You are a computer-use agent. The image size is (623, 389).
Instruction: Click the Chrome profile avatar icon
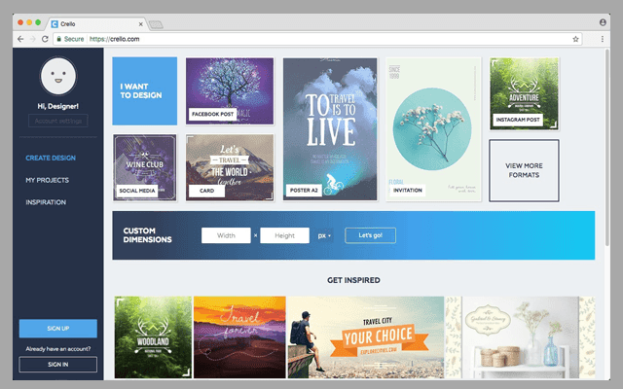[x=603, y=22]
